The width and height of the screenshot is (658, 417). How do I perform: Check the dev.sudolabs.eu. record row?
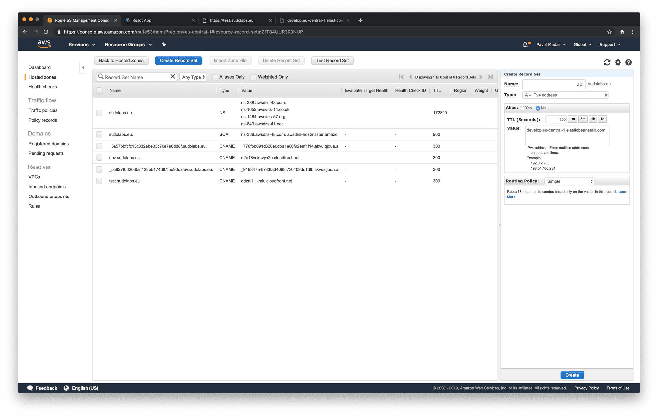tap(99, 158)
